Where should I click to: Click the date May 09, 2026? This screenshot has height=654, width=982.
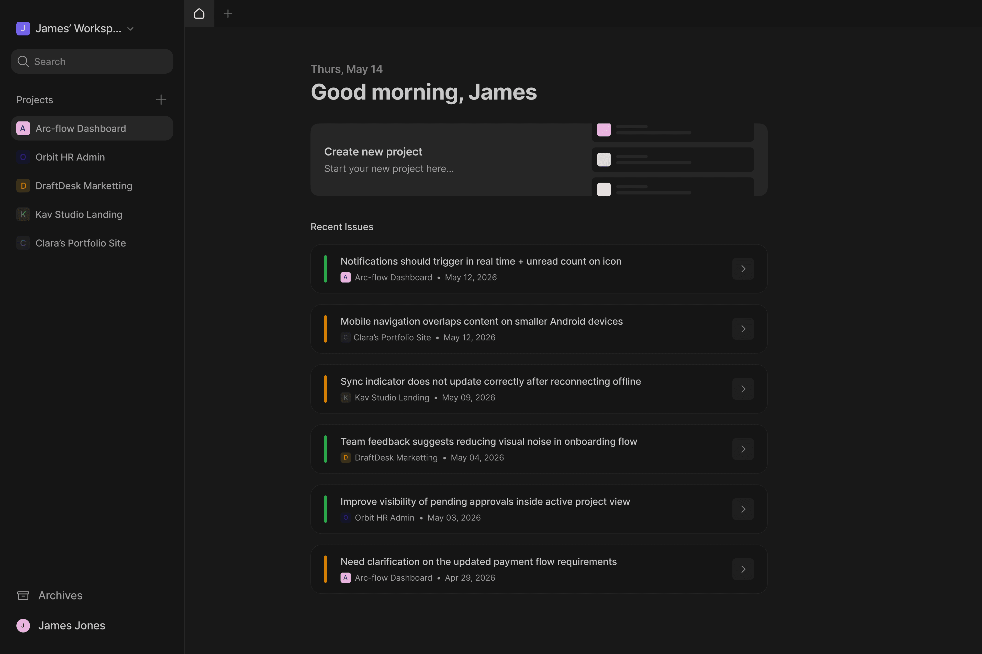click(468, 398)
